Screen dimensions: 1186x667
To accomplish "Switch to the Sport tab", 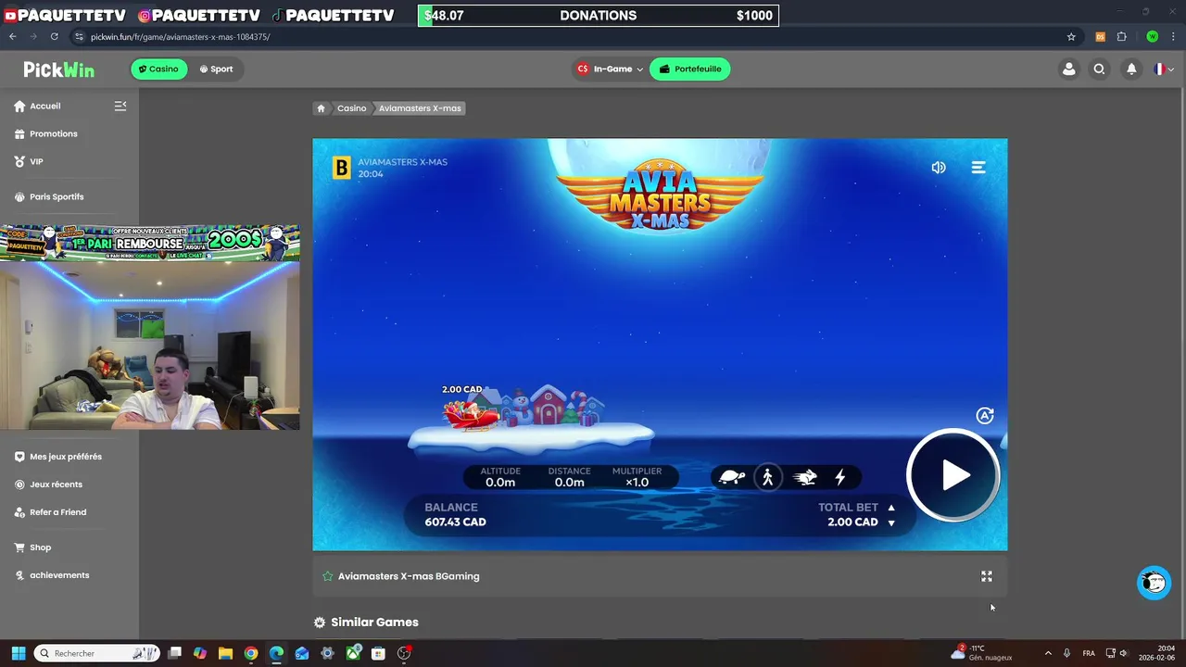I will coord(216,69).
